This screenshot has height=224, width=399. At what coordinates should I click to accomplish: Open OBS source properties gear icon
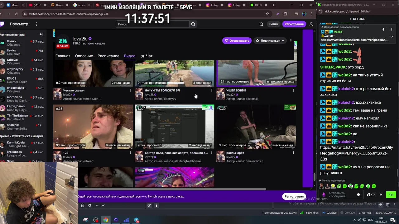coord(90,205)
